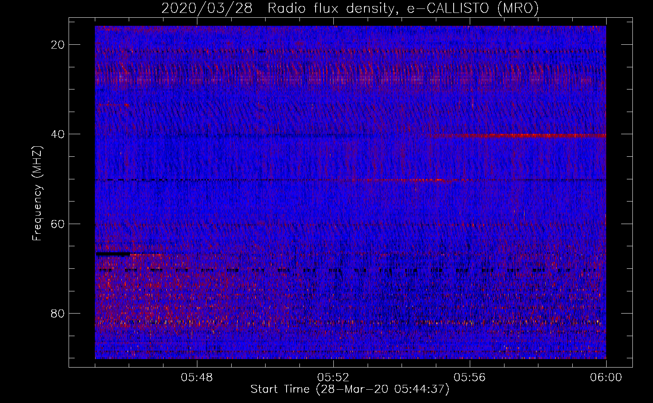Click the plot title '2020/03/28 Radio flux density, e-CALLISTO (MRO)'
Viewport: 653px width, 403px height.
click(x=350, y=8)
